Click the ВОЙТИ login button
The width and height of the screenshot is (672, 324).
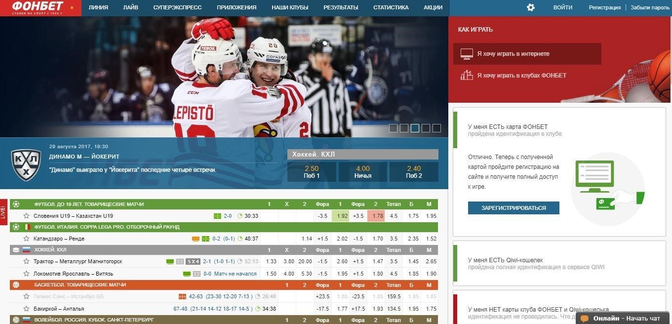563,8
